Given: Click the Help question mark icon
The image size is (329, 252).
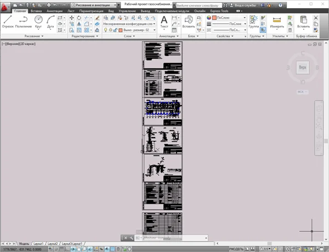Looking at the screenshot, I should coord(280,5).
